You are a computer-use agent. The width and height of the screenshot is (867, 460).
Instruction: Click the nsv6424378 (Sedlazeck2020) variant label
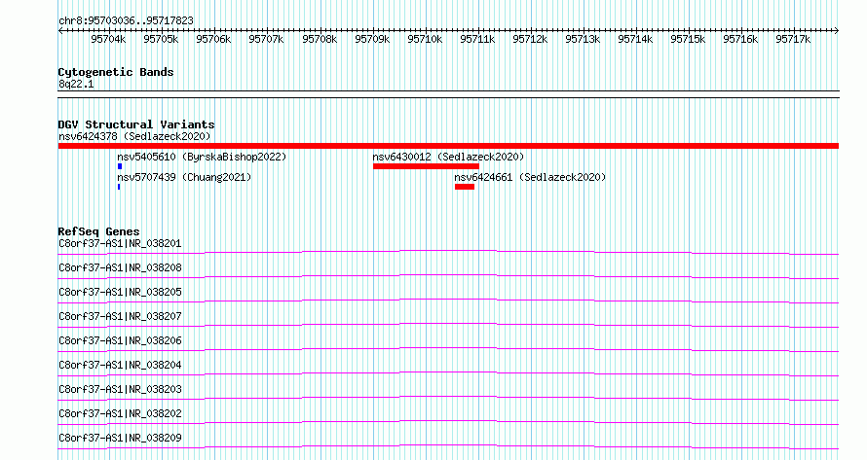pyautogui.click(x=134, y=136)
